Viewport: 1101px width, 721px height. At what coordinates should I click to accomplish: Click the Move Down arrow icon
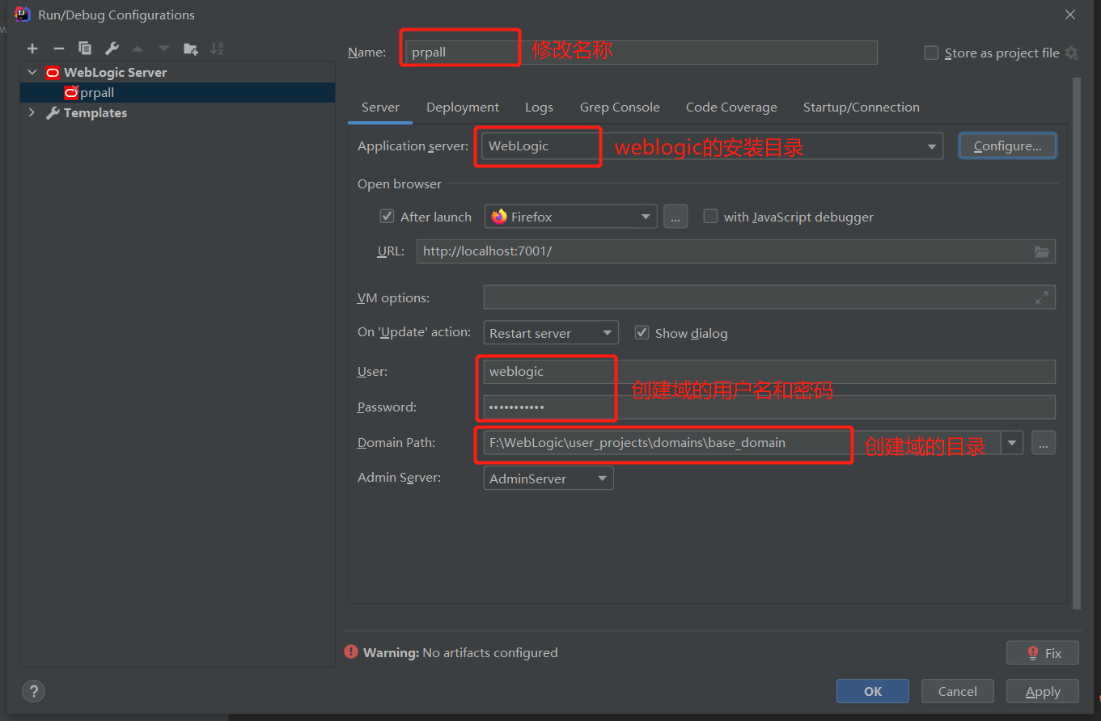(164, 48)
